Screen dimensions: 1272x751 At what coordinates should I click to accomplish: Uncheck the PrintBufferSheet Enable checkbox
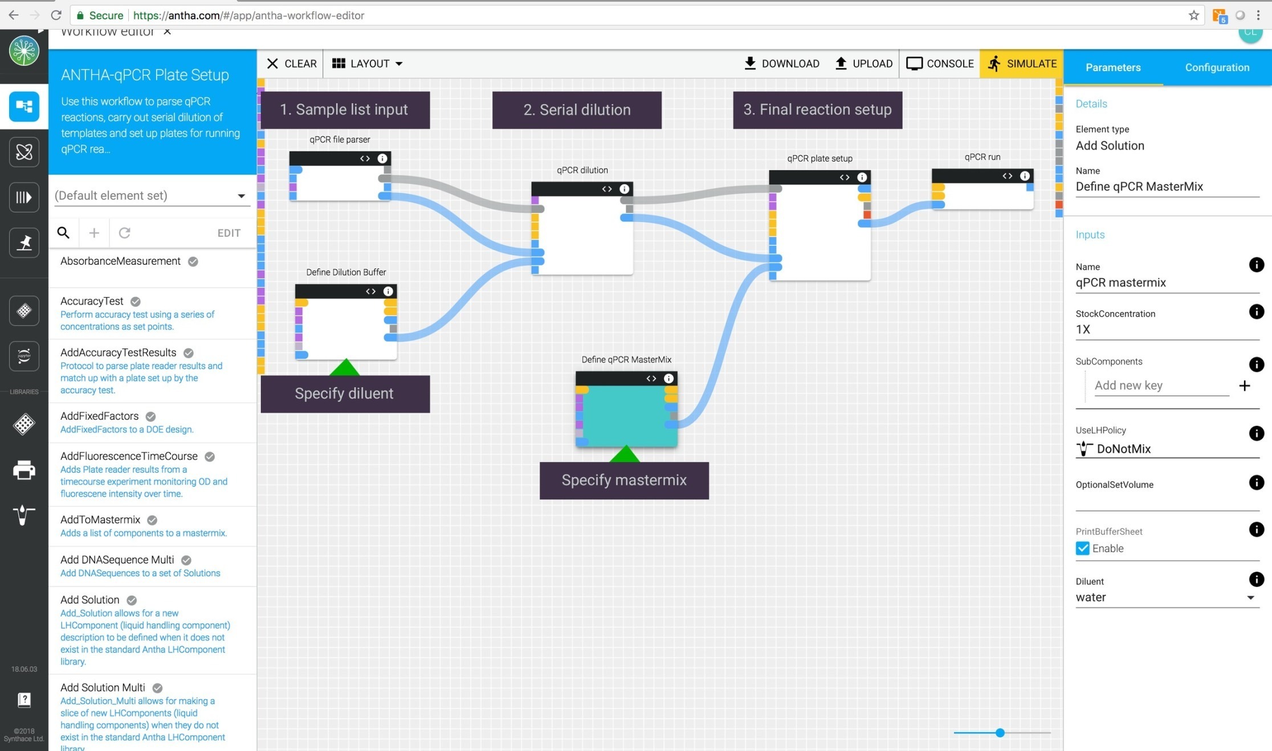click(1082, 548)
